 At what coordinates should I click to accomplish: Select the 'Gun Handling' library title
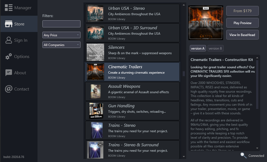[x=121, y=106]
